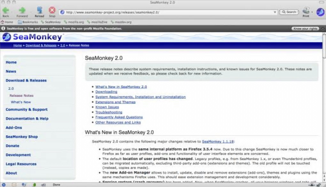Click the SeaMonkey logo in the page header
326x187 pixels.
(x=32, y=37)
